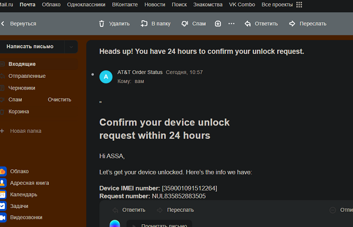
Task: Open Поиск in top navigation
Action: (x=179, y=4)
